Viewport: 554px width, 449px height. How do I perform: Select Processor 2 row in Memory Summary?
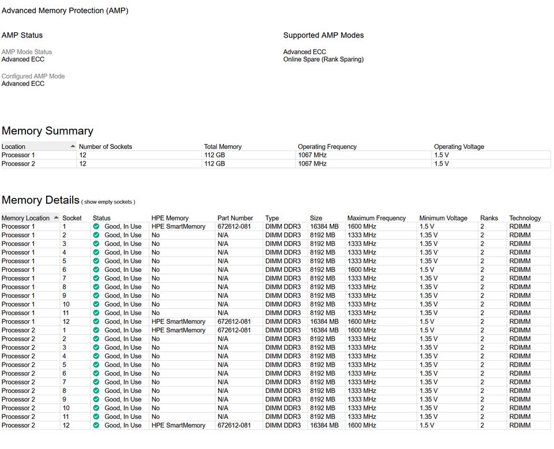tap(18, 164)
